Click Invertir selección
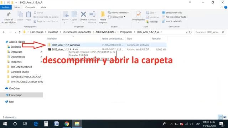 coord(172,21)
